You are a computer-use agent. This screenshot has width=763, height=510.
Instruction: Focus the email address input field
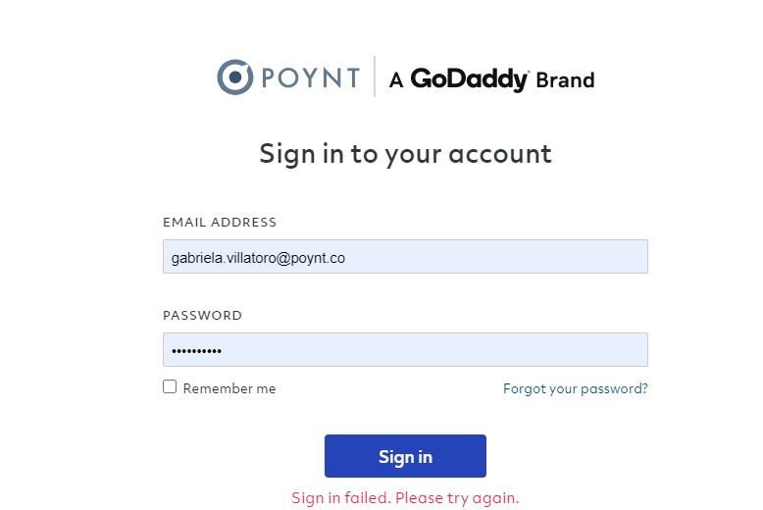[x=405, y=256]
